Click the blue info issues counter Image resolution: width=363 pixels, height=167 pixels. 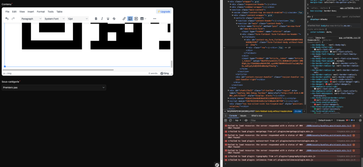click(353, 120)
